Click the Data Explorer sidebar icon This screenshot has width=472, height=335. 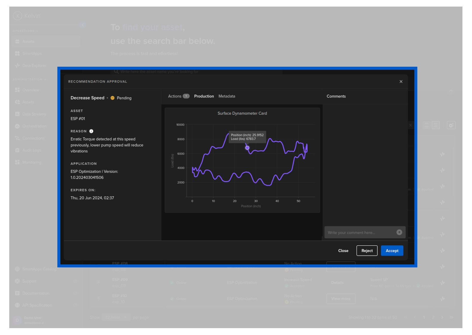point(17,66)
